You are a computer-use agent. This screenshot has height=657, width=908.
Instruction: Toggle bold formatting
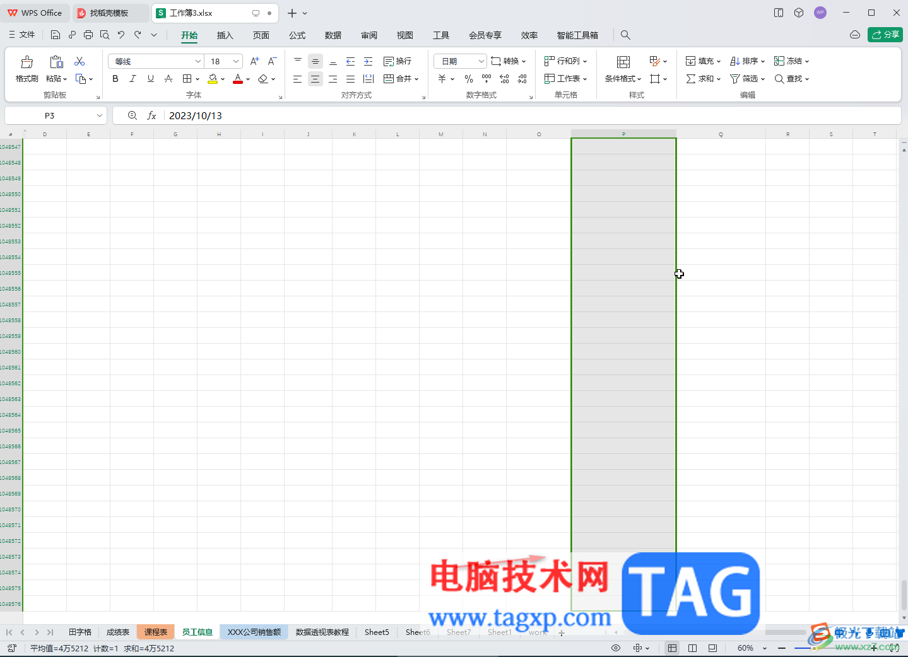click(115, 79)
